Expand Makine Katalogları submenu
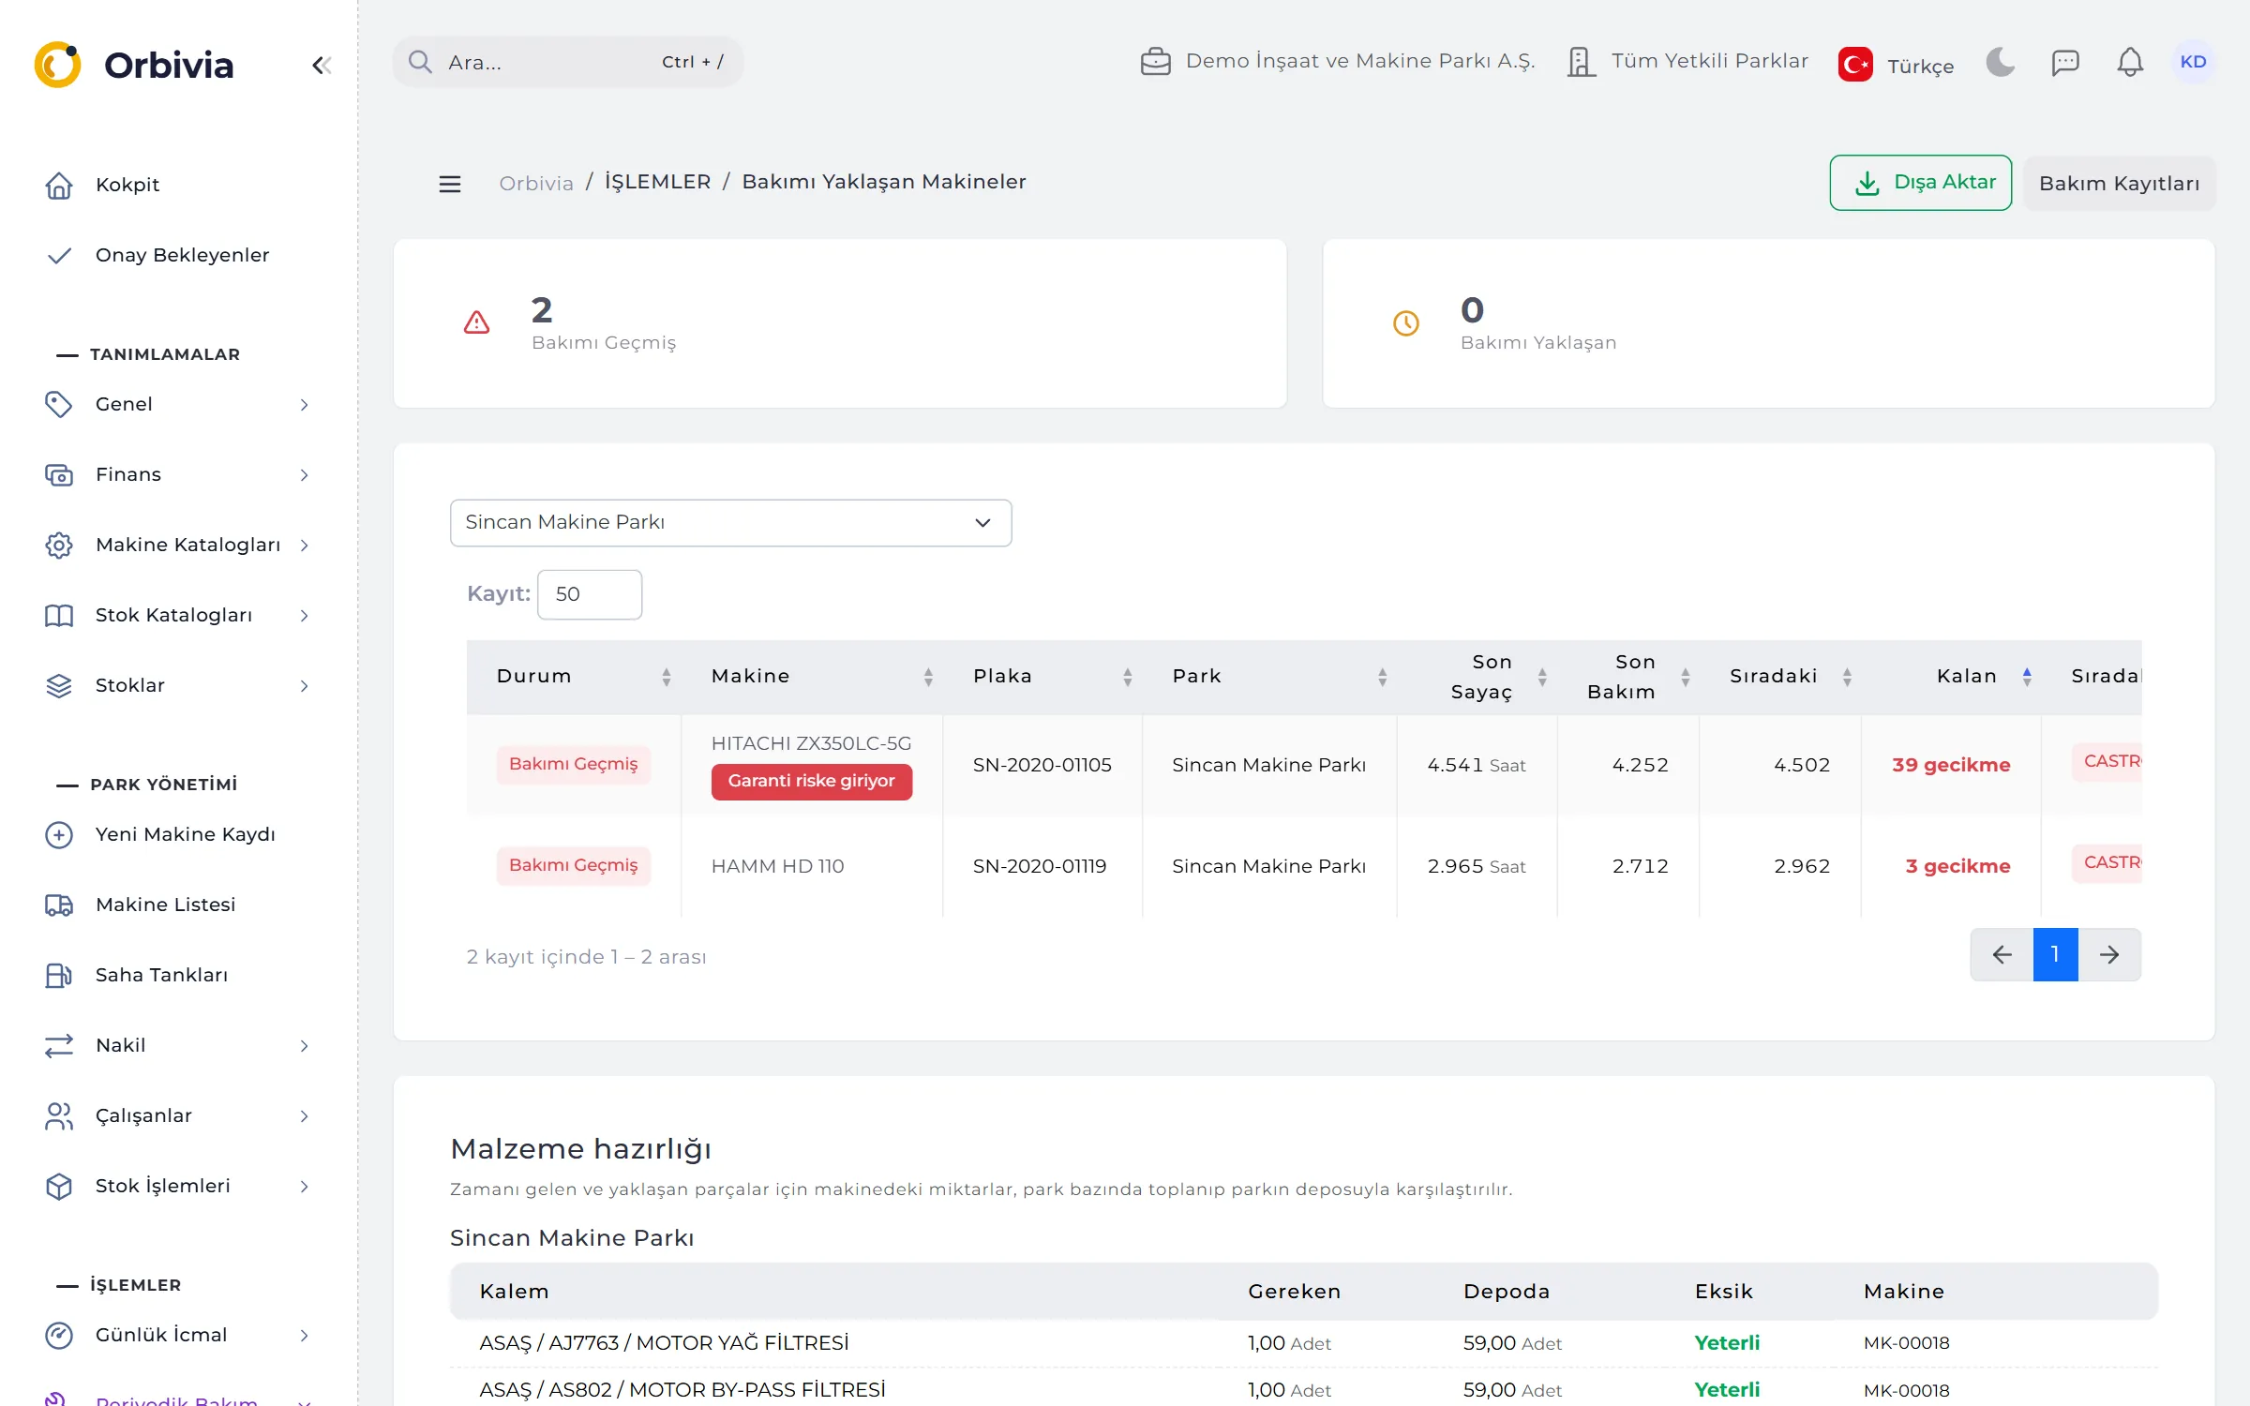The height and width of the screenshot is (1406, 2250). tap(178, 545)
